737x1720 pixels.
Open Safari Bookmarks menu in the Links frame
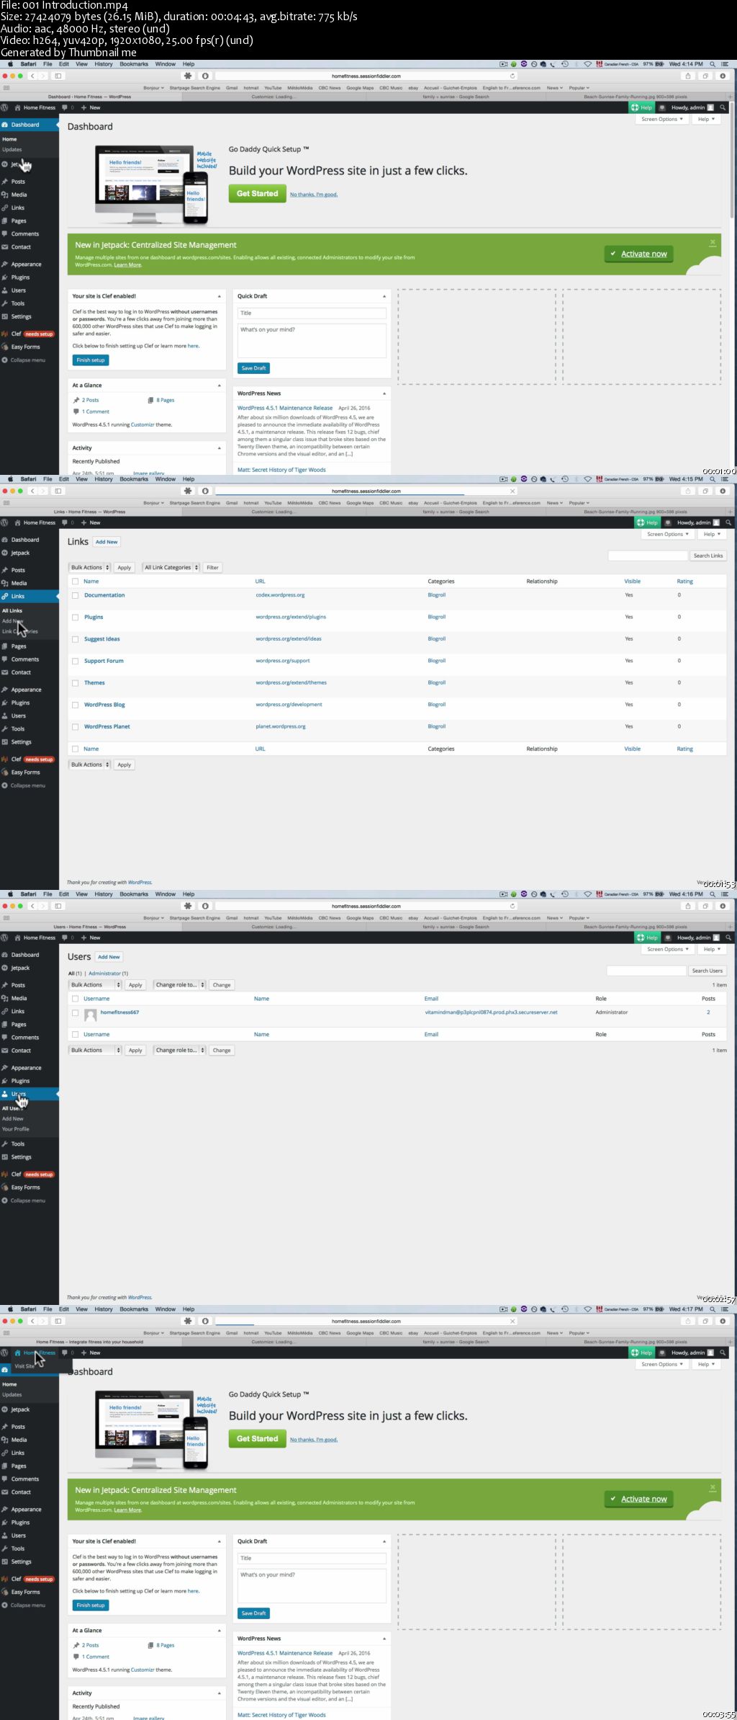[x=134, y=479]
